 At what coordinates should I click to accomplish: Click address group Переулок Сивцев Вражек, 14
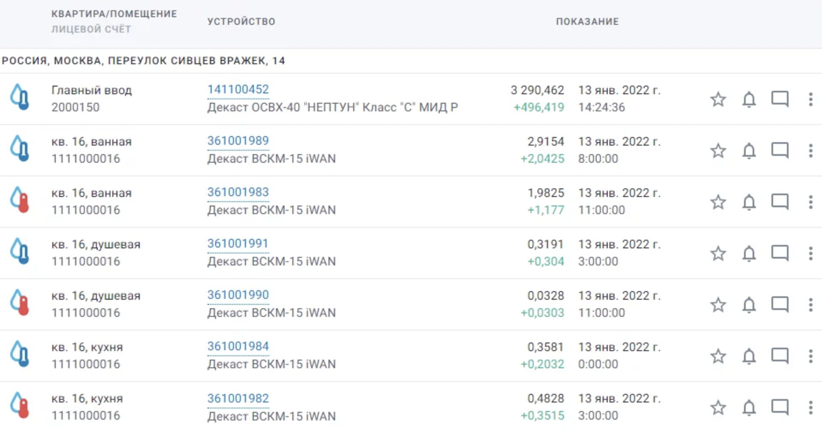click(144, 61)
